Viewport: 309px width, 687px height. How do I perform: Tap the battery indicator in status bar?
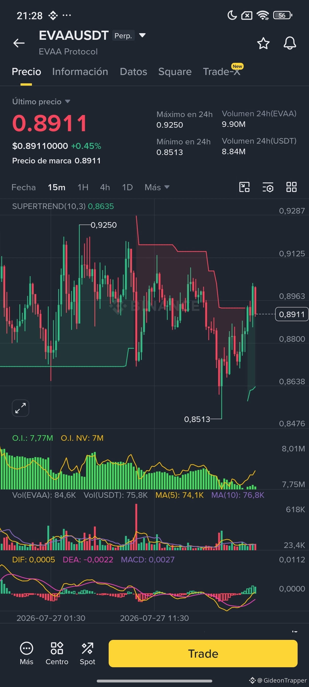pyautogui.click(x=283, y=15)
